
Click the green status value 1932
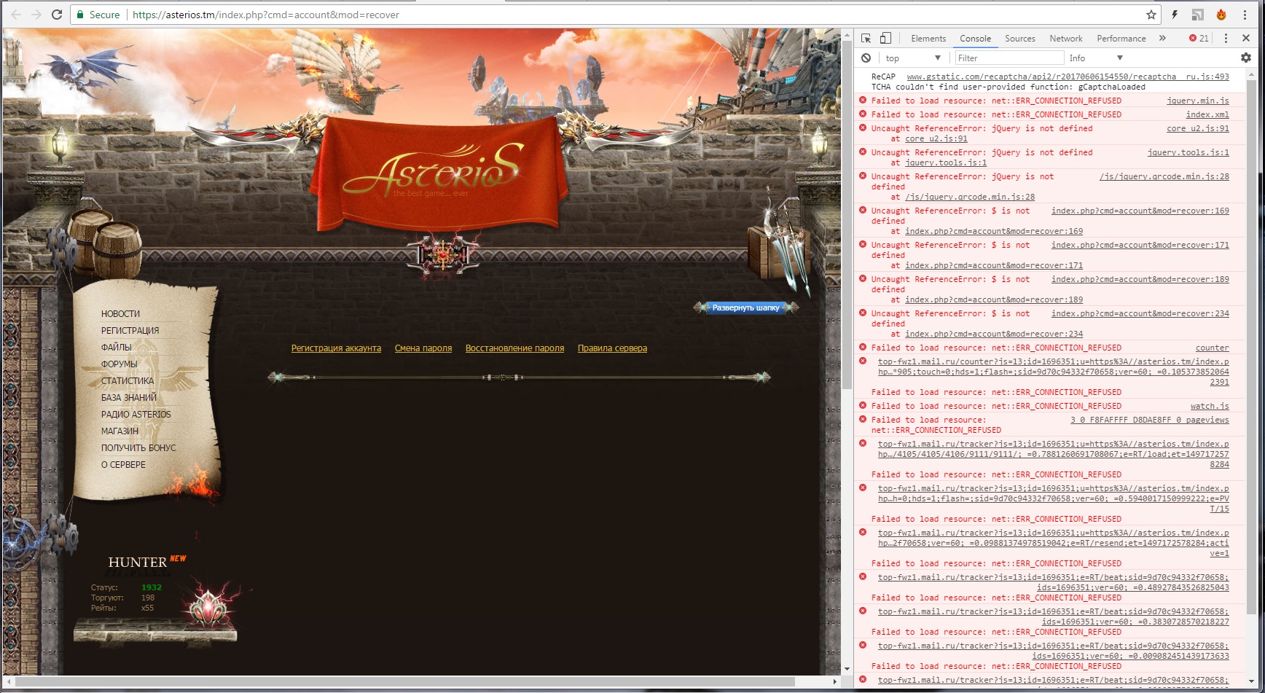(x=152, y=587)
